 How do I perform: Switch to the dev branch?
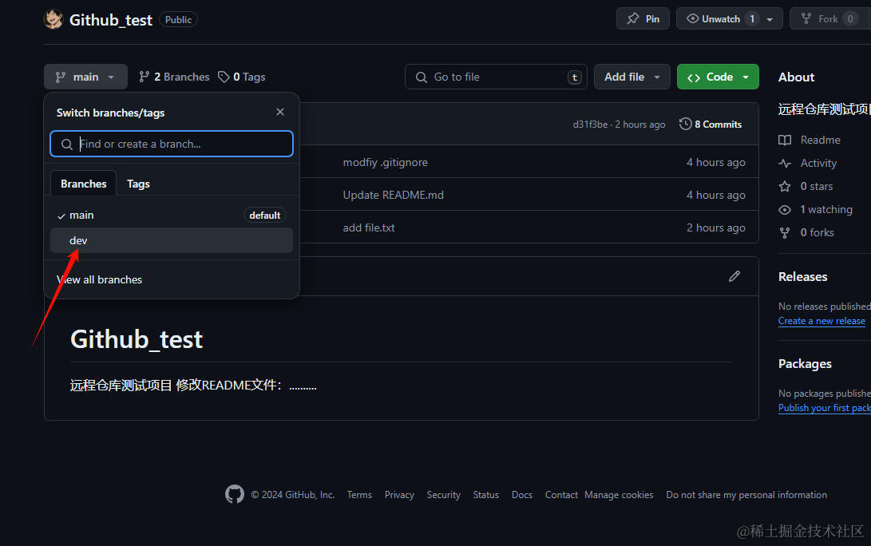pos(172,240)
